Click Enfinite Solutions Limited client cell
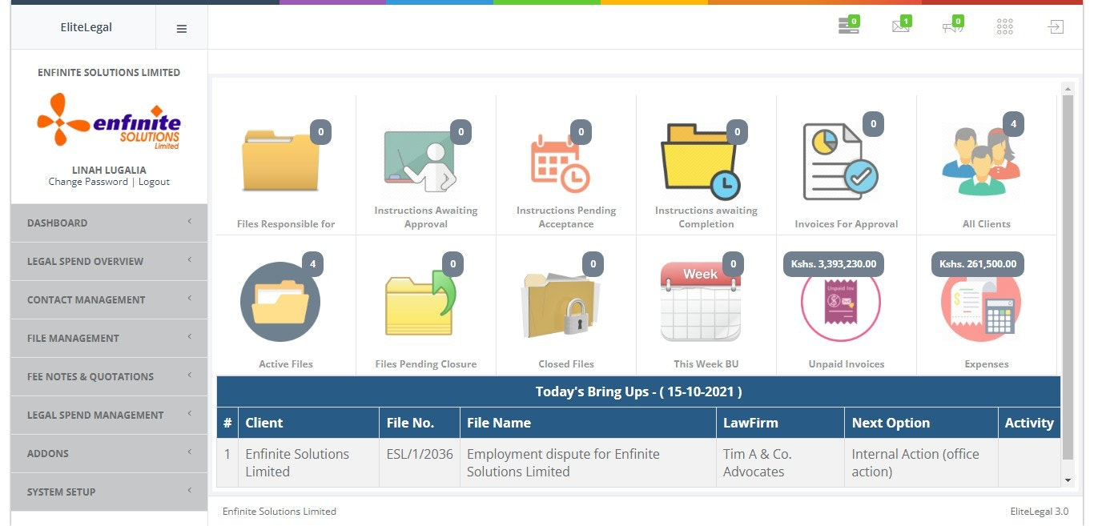The height and width of the screenshot is (526, 1094). tap(308, 463)
